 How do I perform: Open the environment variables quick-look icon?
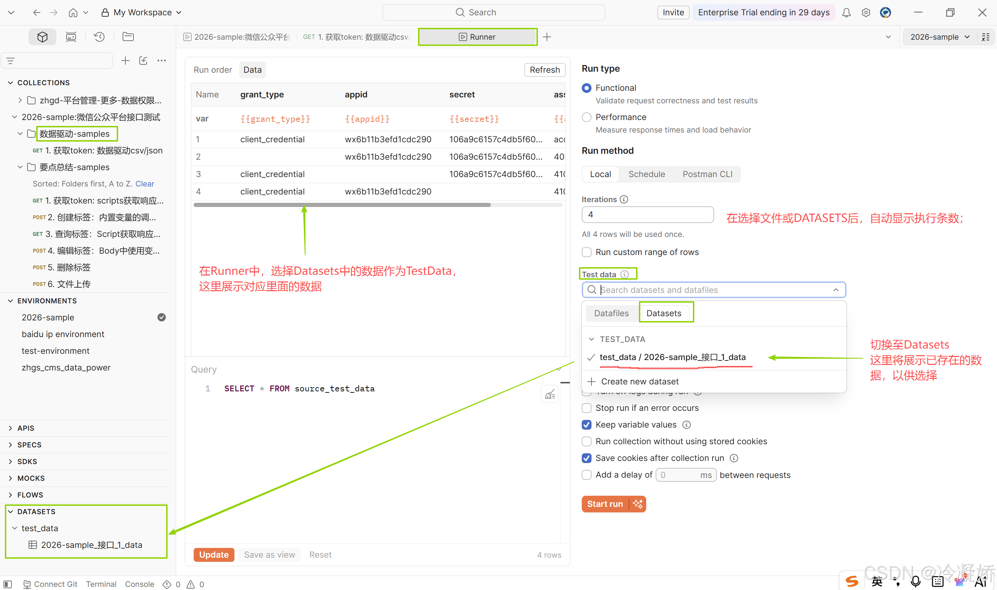986,37
